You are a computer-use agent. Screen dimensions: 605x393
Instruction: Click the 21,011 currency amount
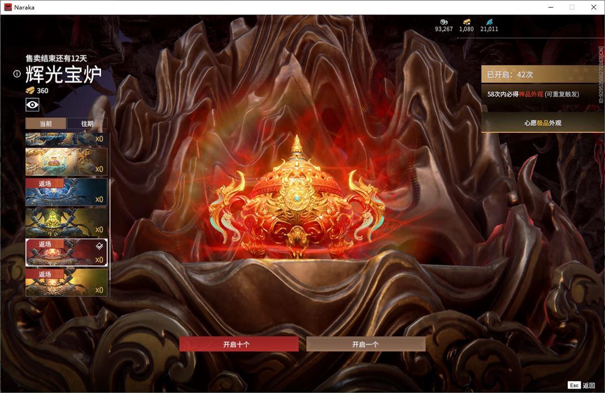489,29
